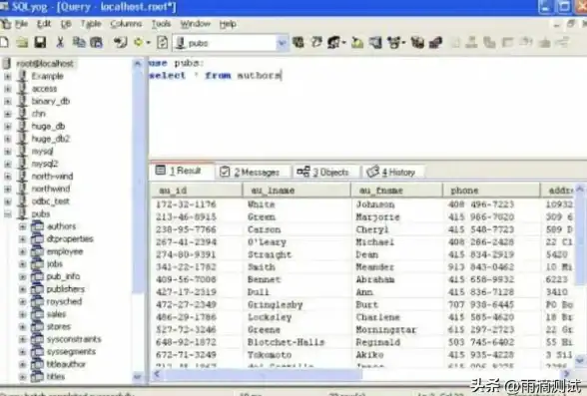Click the object tree scroll down arrow
Viewport: 587px width, 396px height.
(x=138, y=376)
